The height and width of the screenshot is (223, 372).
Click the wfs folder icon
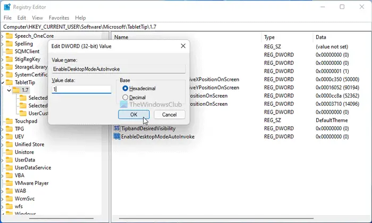click(9, 207)
